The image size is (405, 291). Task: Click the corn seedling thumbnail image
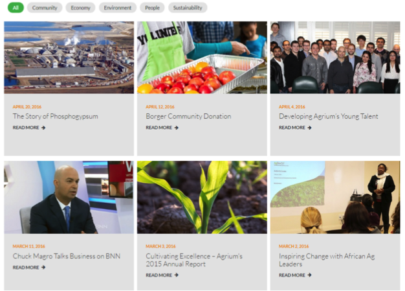202,198
